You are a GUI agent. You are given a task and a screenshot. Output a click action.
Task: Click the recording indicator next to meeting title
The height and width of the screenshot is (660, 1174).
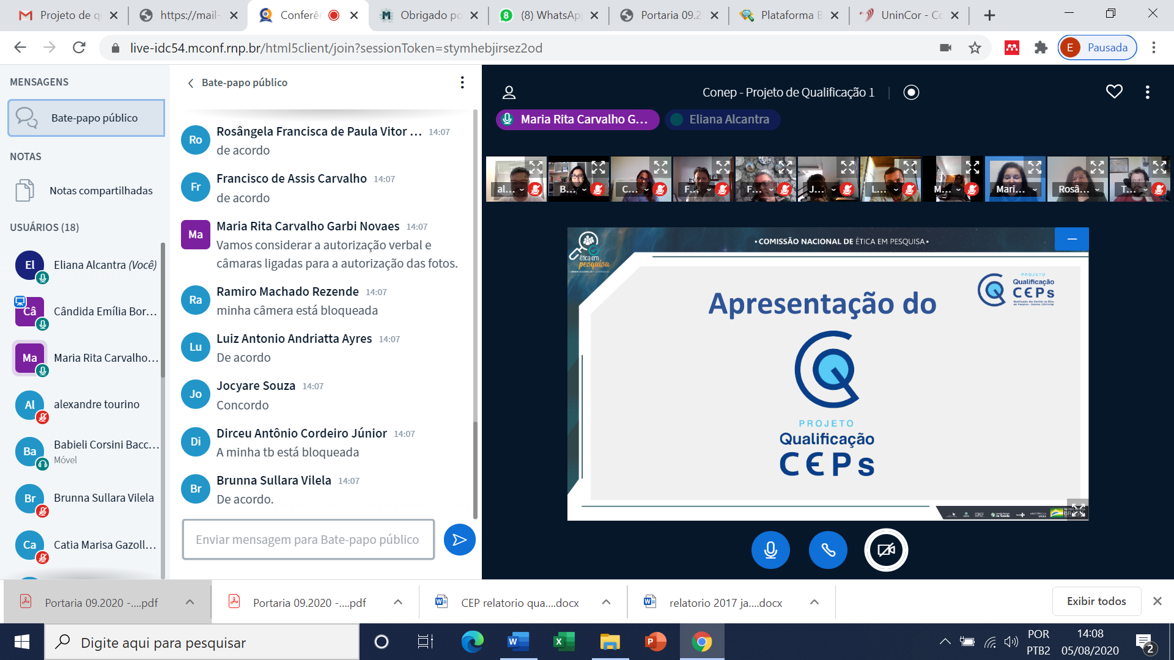[911, 92]
